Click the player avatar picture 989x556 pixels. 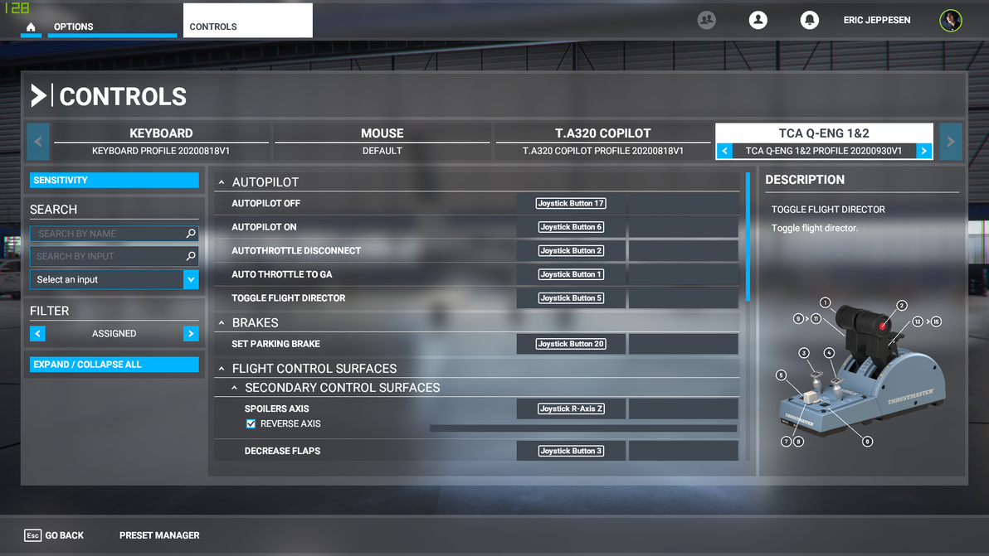[x=951, y=20]
